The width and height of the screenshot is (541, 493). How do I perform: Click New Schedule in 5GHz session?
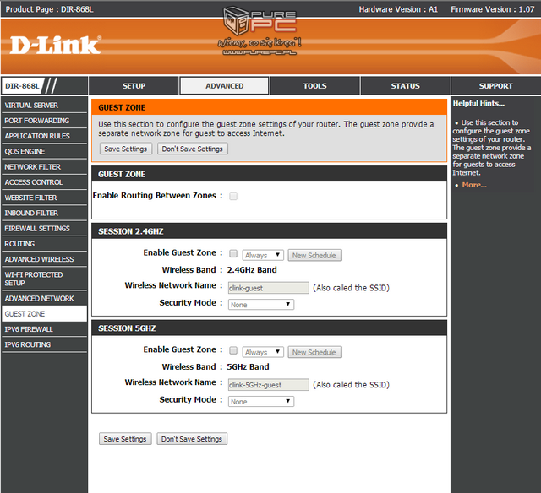pos(314,352)
